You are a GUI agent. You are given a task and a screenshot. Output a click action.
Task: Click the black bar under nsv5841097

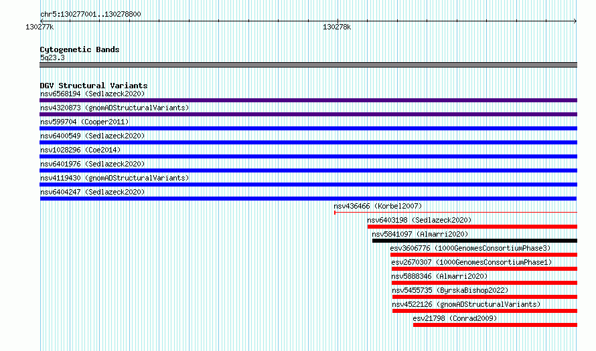[475, 241]
